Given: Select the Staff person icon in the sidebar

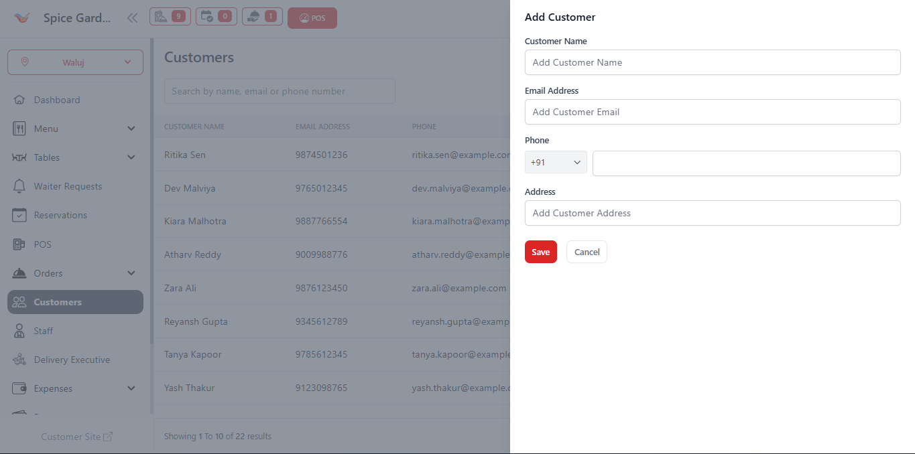Looking at the screenshot, I should (x=21, y=330).
